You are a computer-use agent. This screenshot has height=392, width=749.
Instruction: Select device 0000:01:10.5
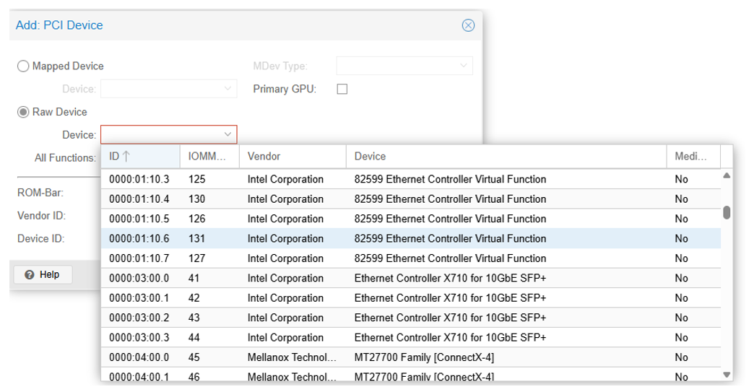411,219
